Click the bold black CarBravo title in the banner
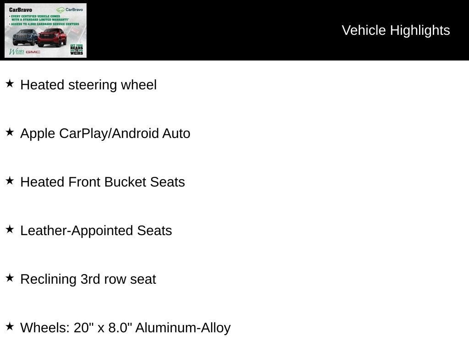The width and height of the screenshot is (469, 352). coord(21,10)
